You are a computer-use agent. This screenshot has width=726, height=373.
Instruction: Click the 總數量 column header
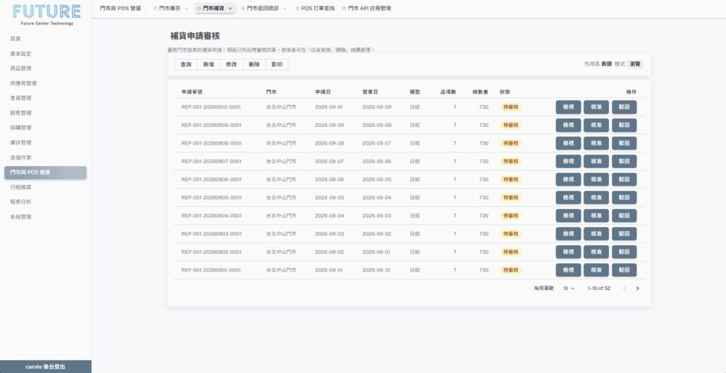pos(480,92)
